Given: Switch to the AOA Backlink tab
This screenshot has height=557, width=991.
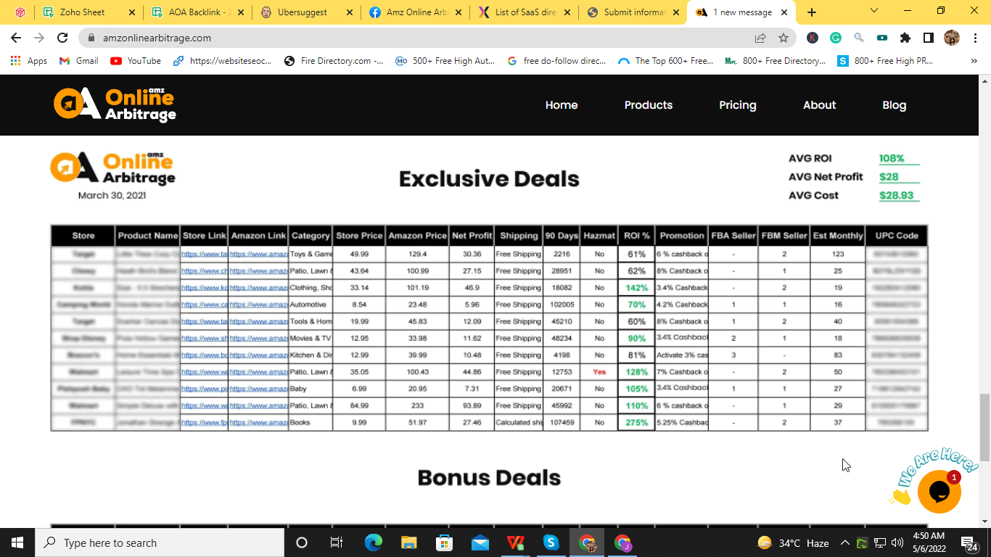Looking at the screenshot, I should point(197,12).
